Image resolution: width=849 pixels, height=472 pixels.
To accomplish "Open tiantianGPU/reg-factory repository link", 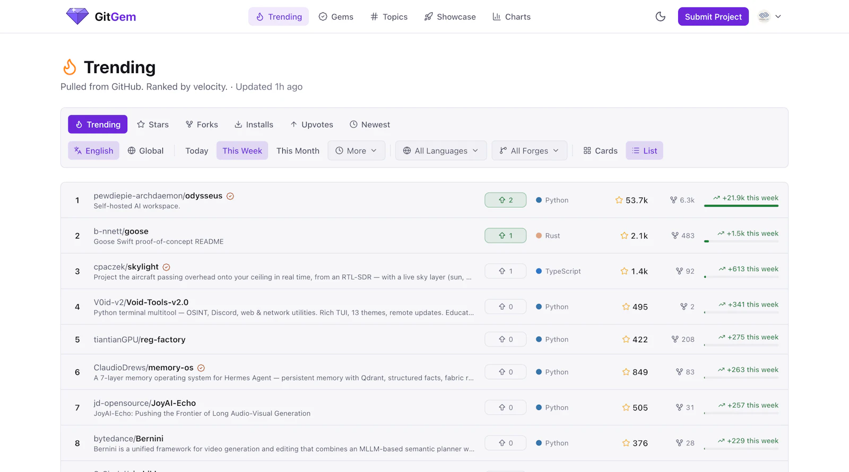I will click(x=140, y=339).
